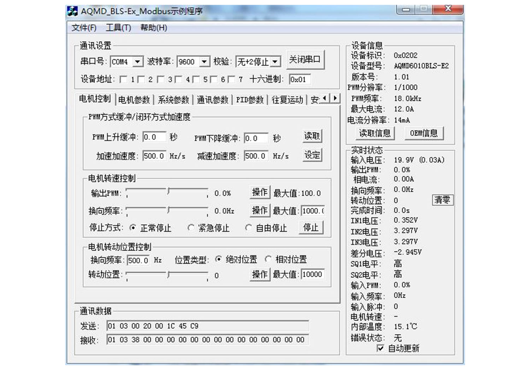Open the OEM信息 dialog
Image resolution: width=530 pixels, height=369 pixels.
[x=424, y=133]
